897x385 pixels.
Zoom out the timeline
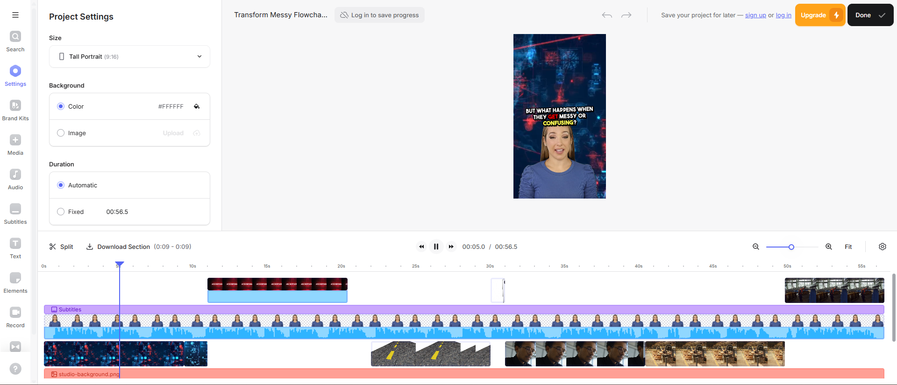click(756, 247)
